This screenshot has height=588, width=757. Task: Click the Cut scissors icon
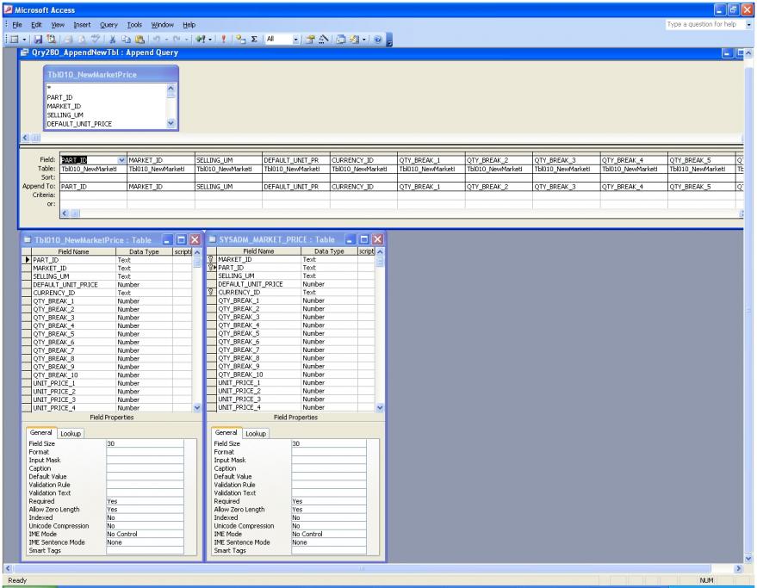[113, 40]
